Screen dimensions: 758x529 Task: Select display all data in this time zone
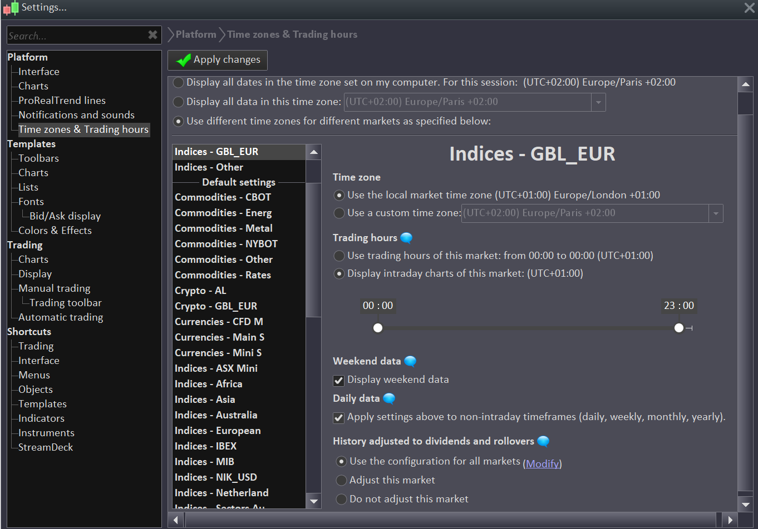click(179, 102)
